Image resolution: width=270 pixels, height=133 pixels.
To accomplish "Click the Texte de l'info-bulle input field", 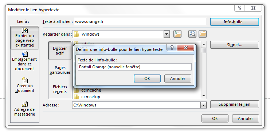I will 135,67.
